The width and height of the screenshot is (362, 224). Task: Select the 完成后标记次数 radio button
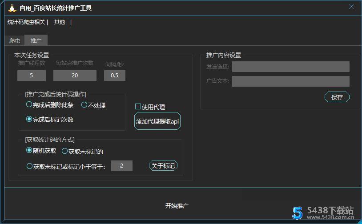coord(29,119)
